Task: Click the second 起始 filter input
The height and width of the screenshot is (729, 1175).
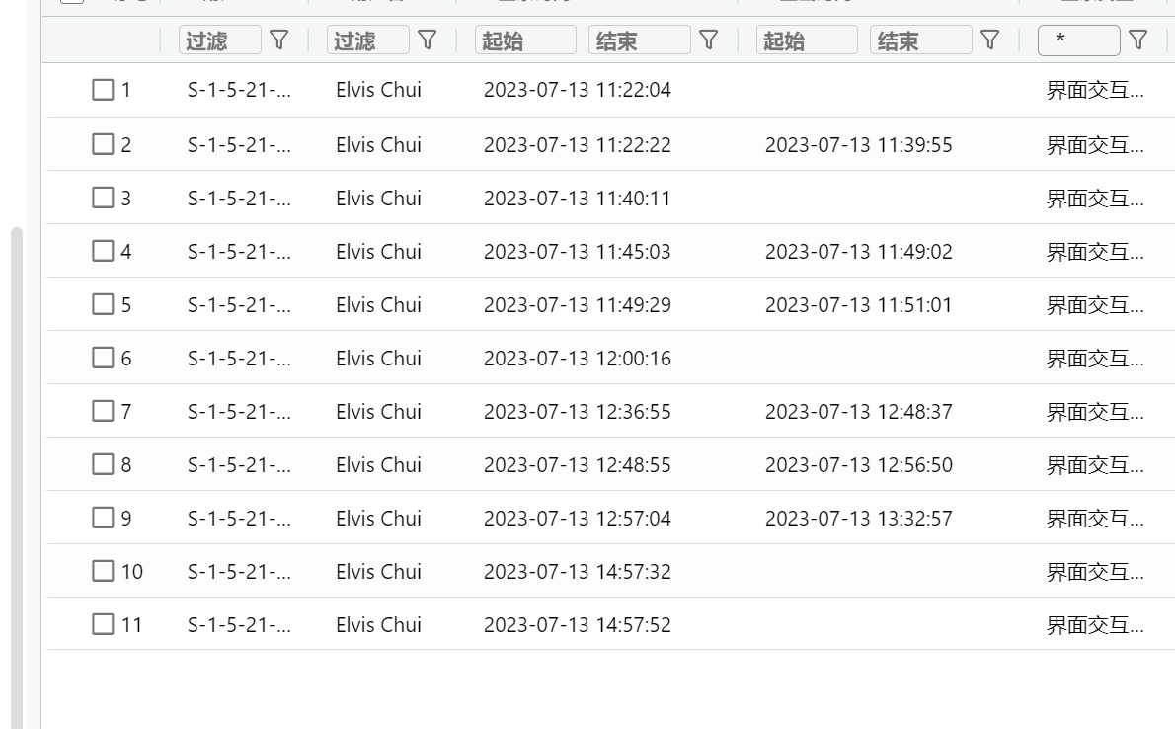Action: pos(807,40)
